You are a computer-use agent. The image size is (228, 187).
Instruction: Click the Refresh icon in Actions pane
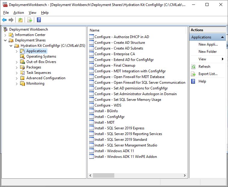click(193, 67)
